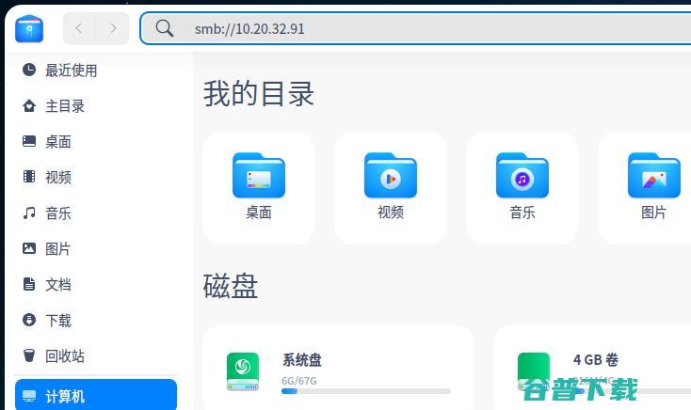691x410 pixels.
Task: Select 下载 in the sidebar
Action: pyautogui.click(x=96, y=321)
